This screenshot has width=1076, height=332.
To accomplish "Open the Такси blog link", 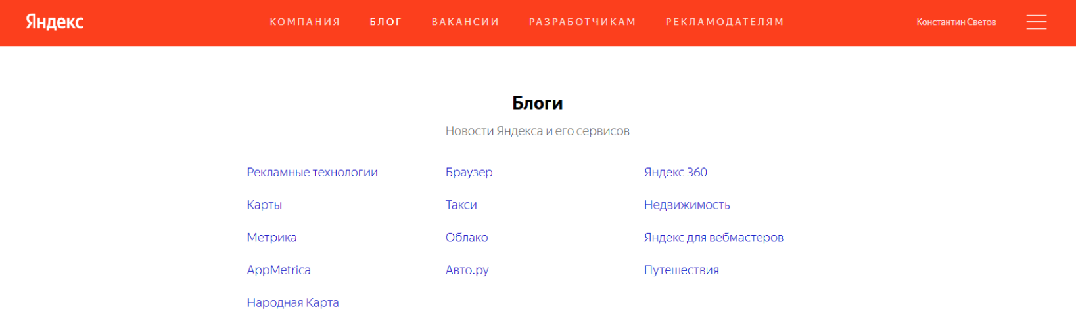I will coord(461,205).
